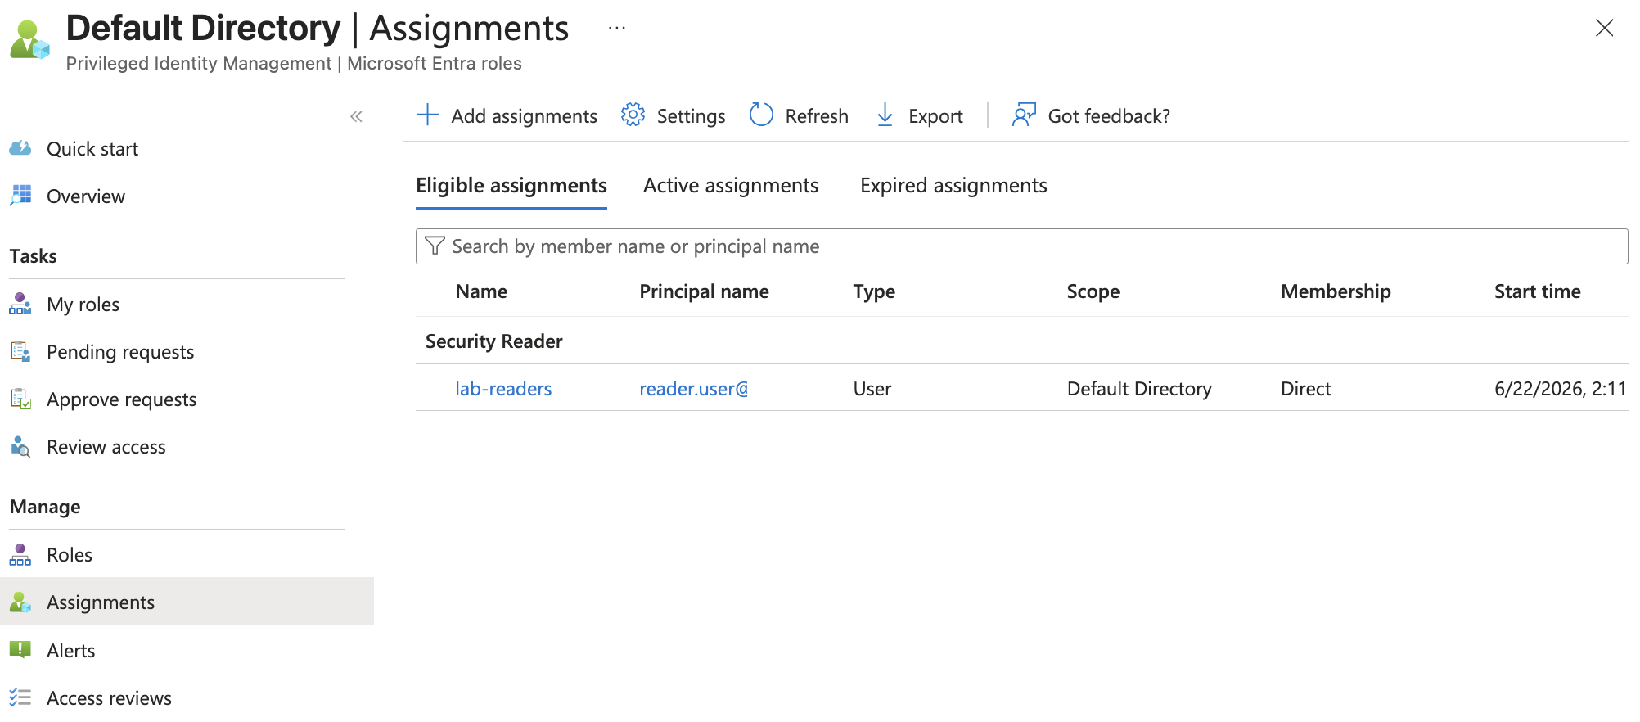Viewport: 1640px width, 722px height.
Task: Open Review access page
Action: (x=106, y=446)
